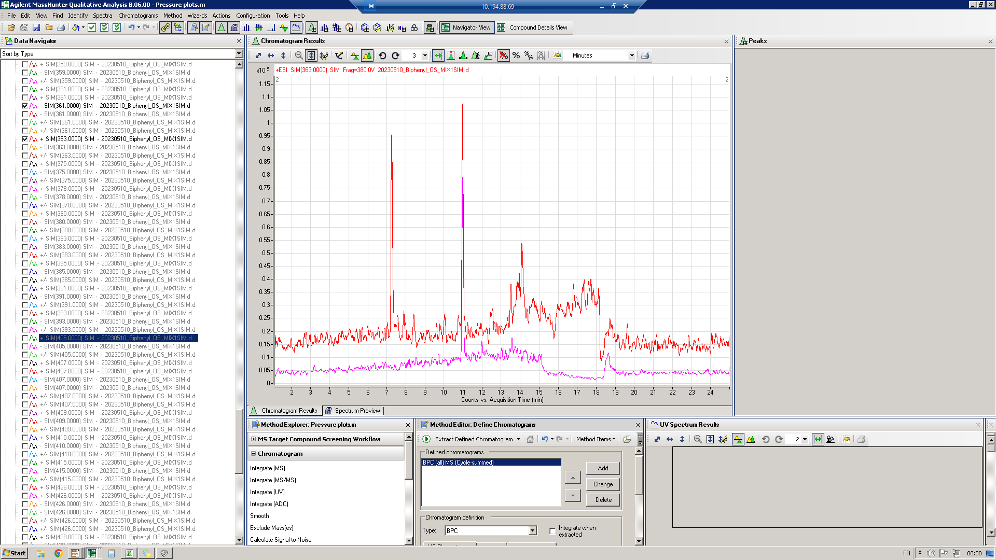Click autoscale X-axis double arrow icon
996x560 pixels.
pos(271,55)
